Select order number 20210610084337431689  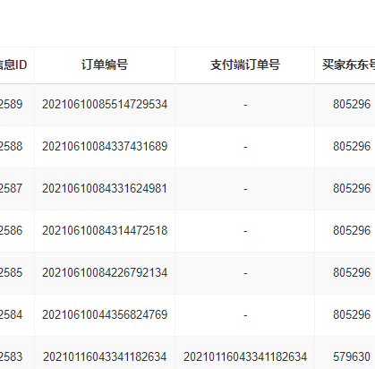click(x=105, y=146)
